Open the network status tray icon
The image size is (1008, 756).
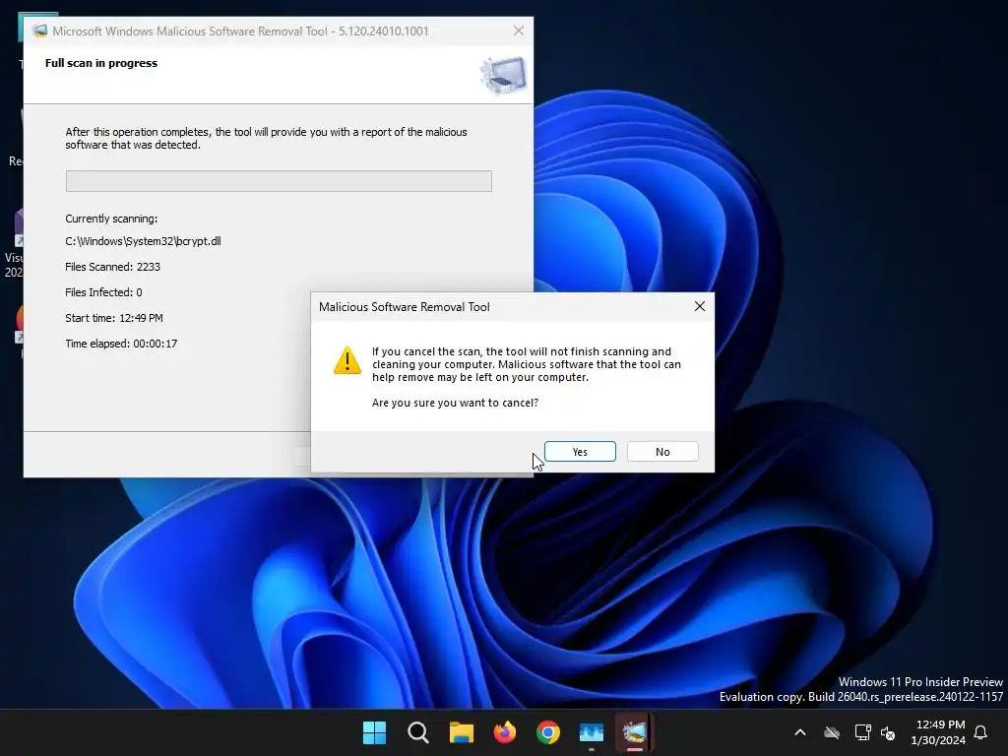pyautogui.click(x=862, y=732)
